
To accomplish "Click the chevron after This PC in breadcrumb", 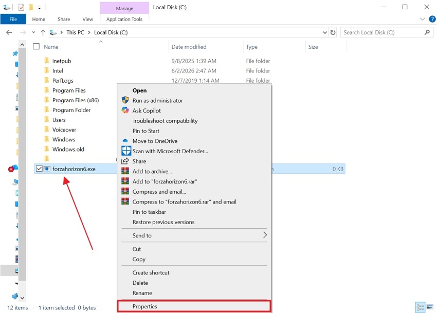I will [89, 32].
